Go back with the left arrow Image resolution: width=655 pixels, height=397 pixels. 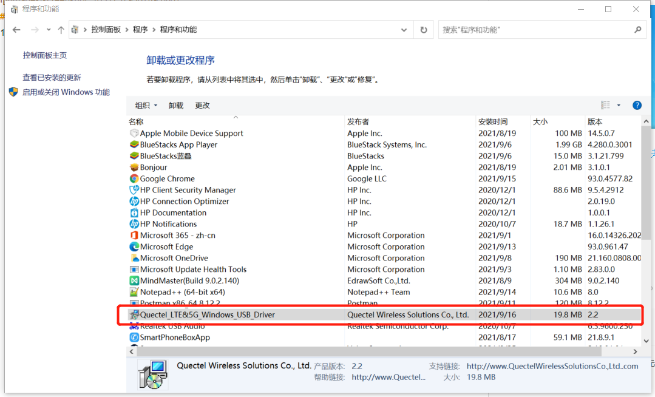[16, 30]
